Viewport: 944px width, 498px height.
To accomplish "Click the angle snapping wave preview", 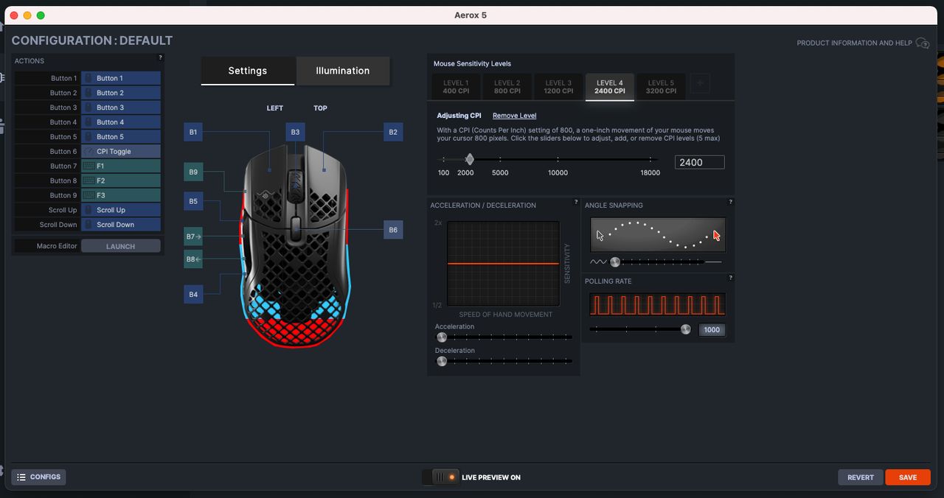I will (x=658, y=234).
